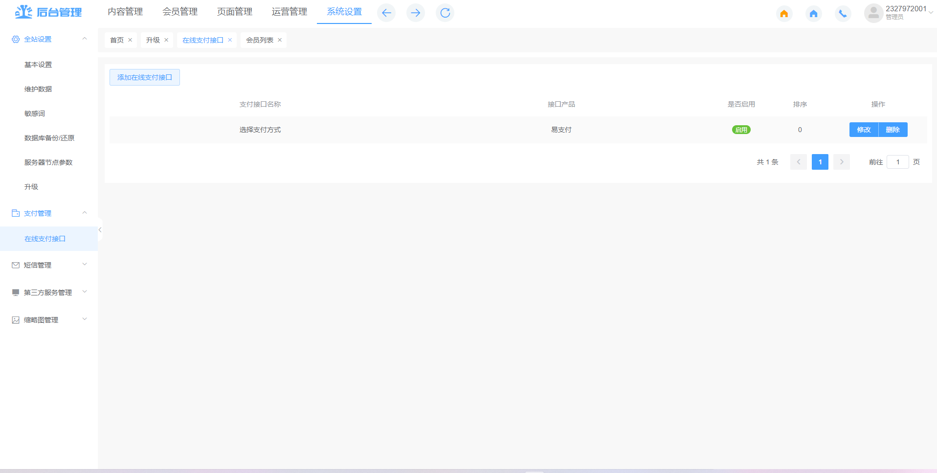The width and height of the screenshot is (937, 473).
Task: Close the 升级 tab
Action: 166,40
